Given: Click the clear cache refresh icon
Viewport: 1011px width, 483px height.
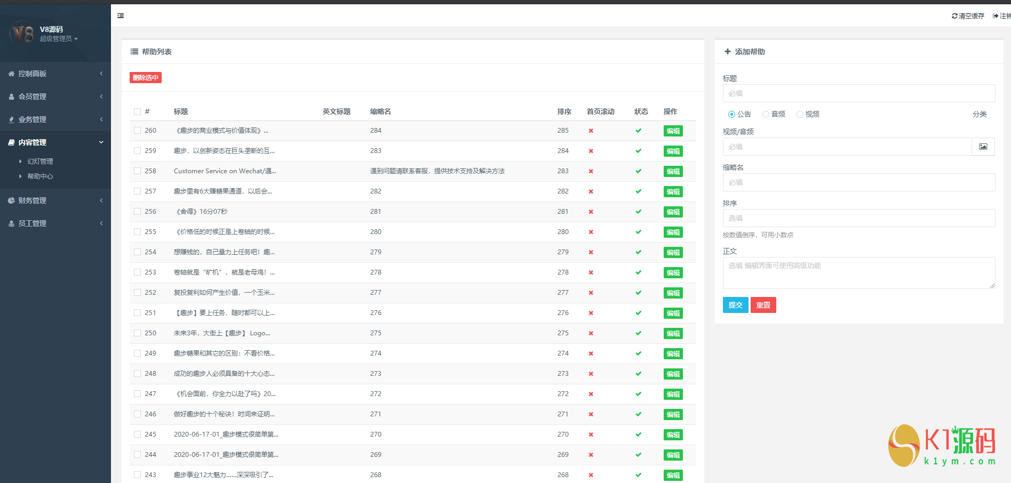Looking at the screenshot, I should [x=954, y=16].
